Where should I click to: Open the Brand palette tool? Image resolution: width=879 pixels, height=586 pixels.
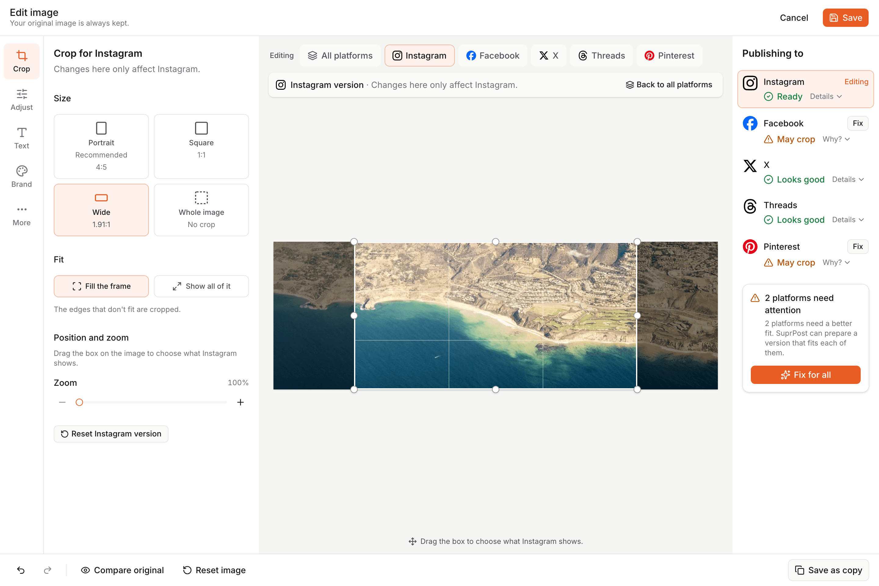click(21, 177)
